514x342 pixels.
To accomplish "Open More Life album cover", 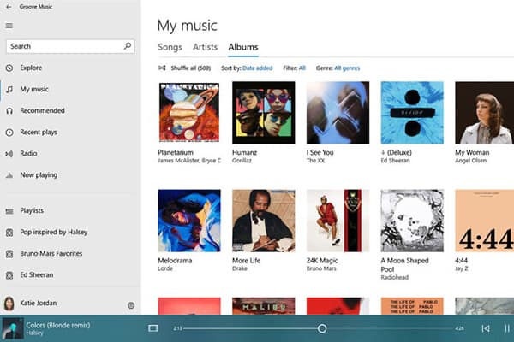I will tap(264, 221).
